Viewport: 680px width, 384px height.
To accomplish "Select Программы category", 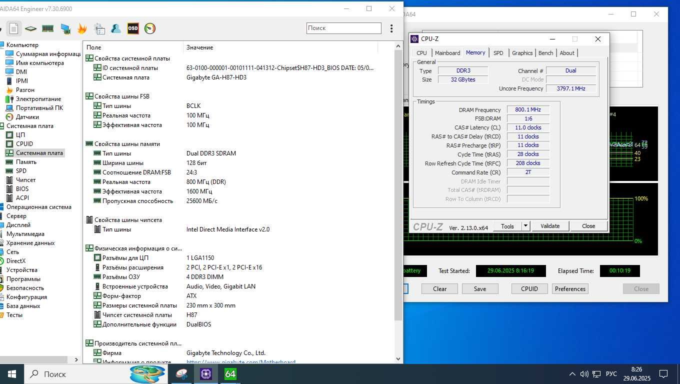I will [23, 279].
